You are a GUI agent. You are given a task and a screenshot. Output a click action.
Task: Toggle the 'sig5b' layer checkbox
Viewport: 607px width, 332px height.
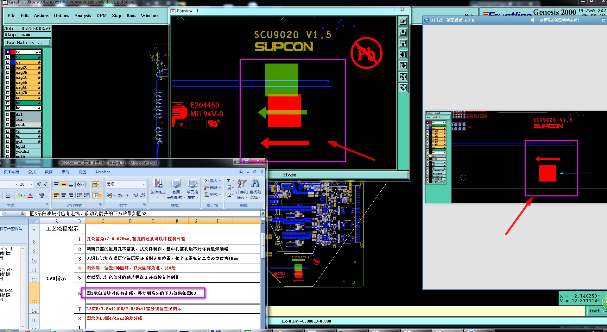pyautogui.click(x=8, y=83)
